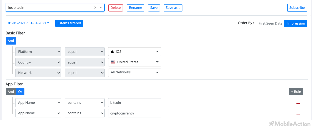Expand the iOS platform value dropdown

pos(134,52)
